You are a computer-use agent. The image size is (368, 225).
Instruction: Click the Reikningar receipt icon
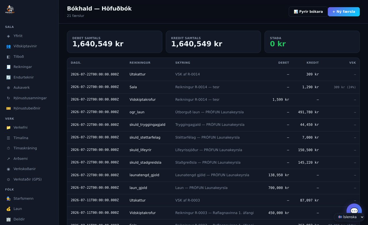pyautogui.click(x=8, y=67)
